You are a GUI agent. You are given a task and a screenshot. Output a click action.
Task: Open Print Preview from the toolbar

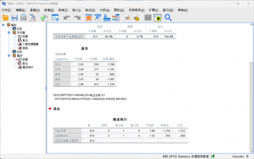(33, 18)
